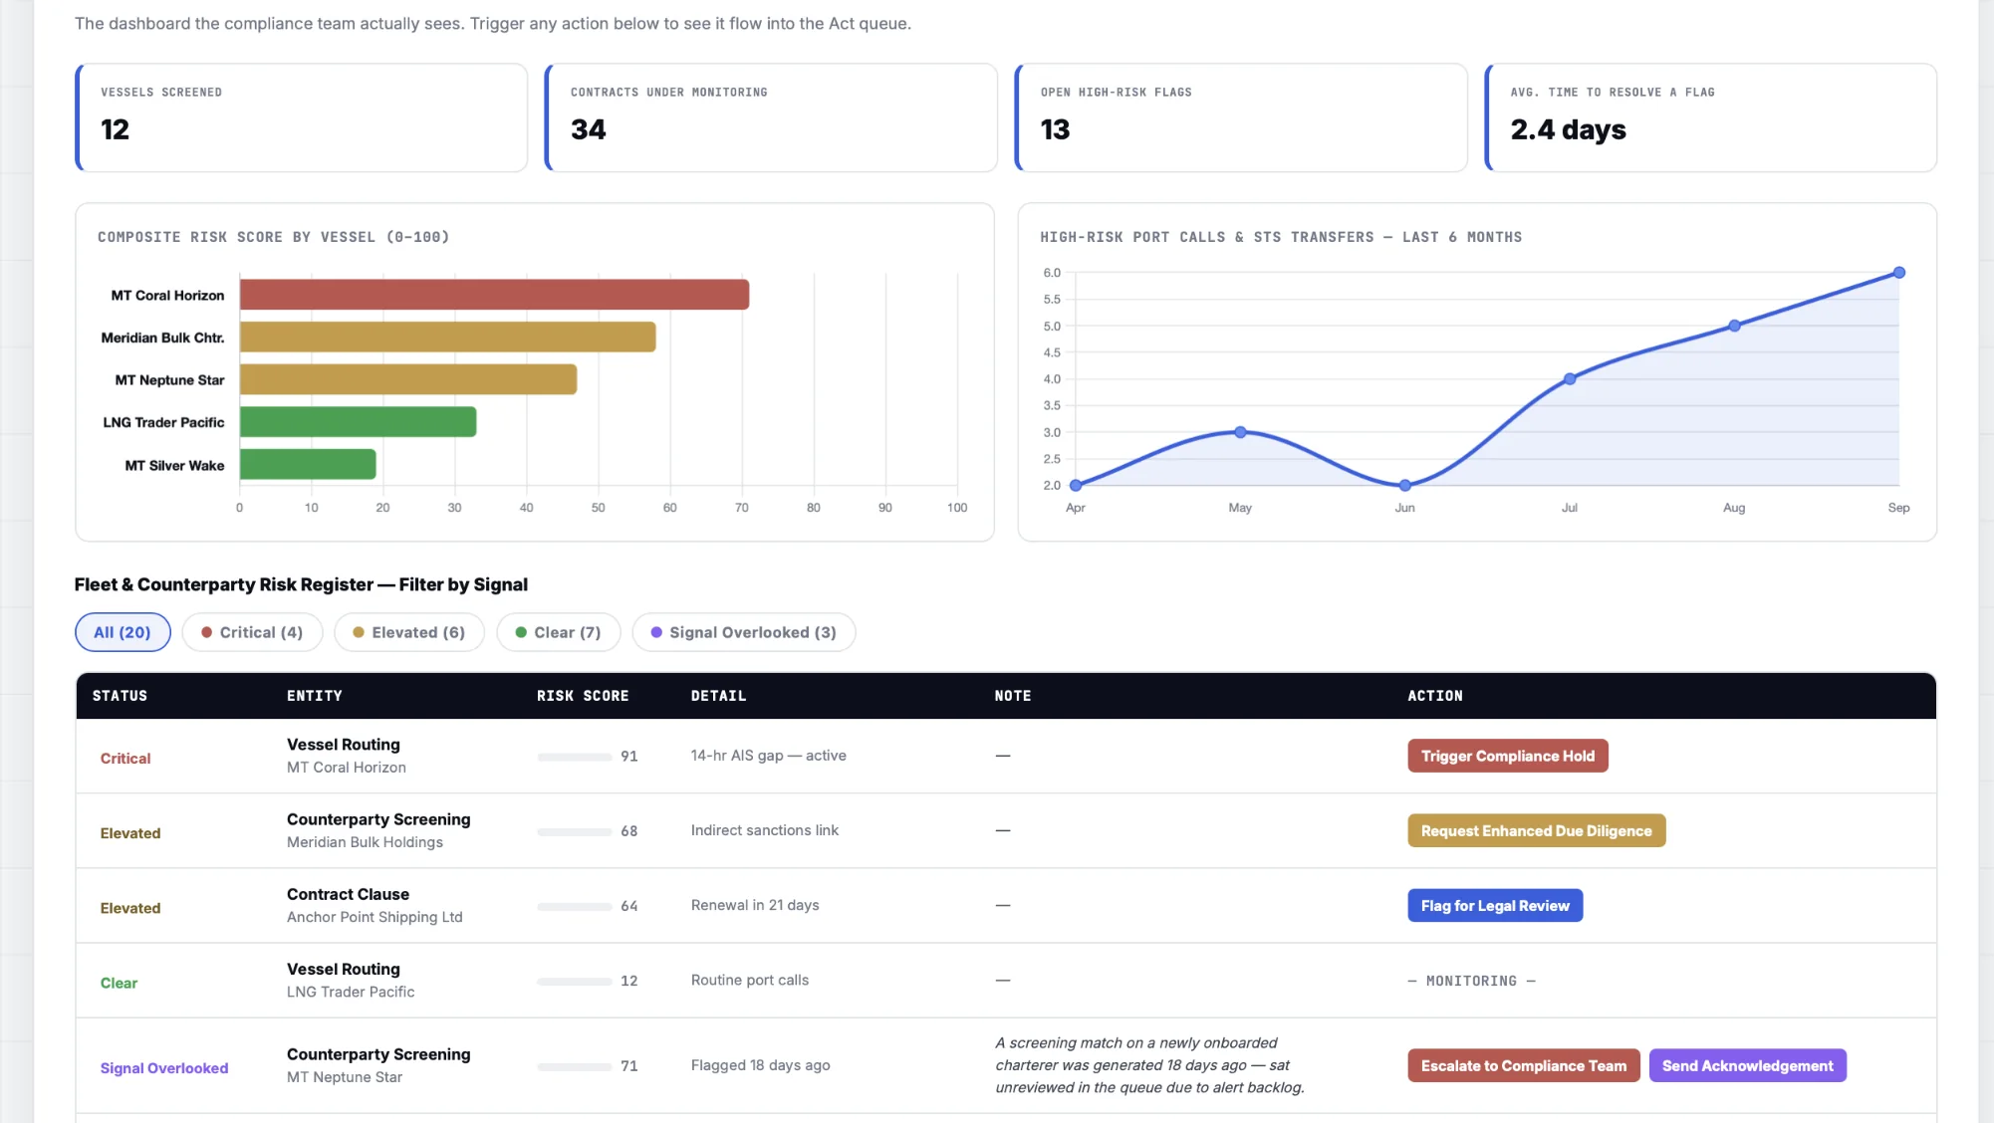Click the Indirect sanctions link detail
The width and height of the screenshot is (1994, 1123).
[765, 830]
